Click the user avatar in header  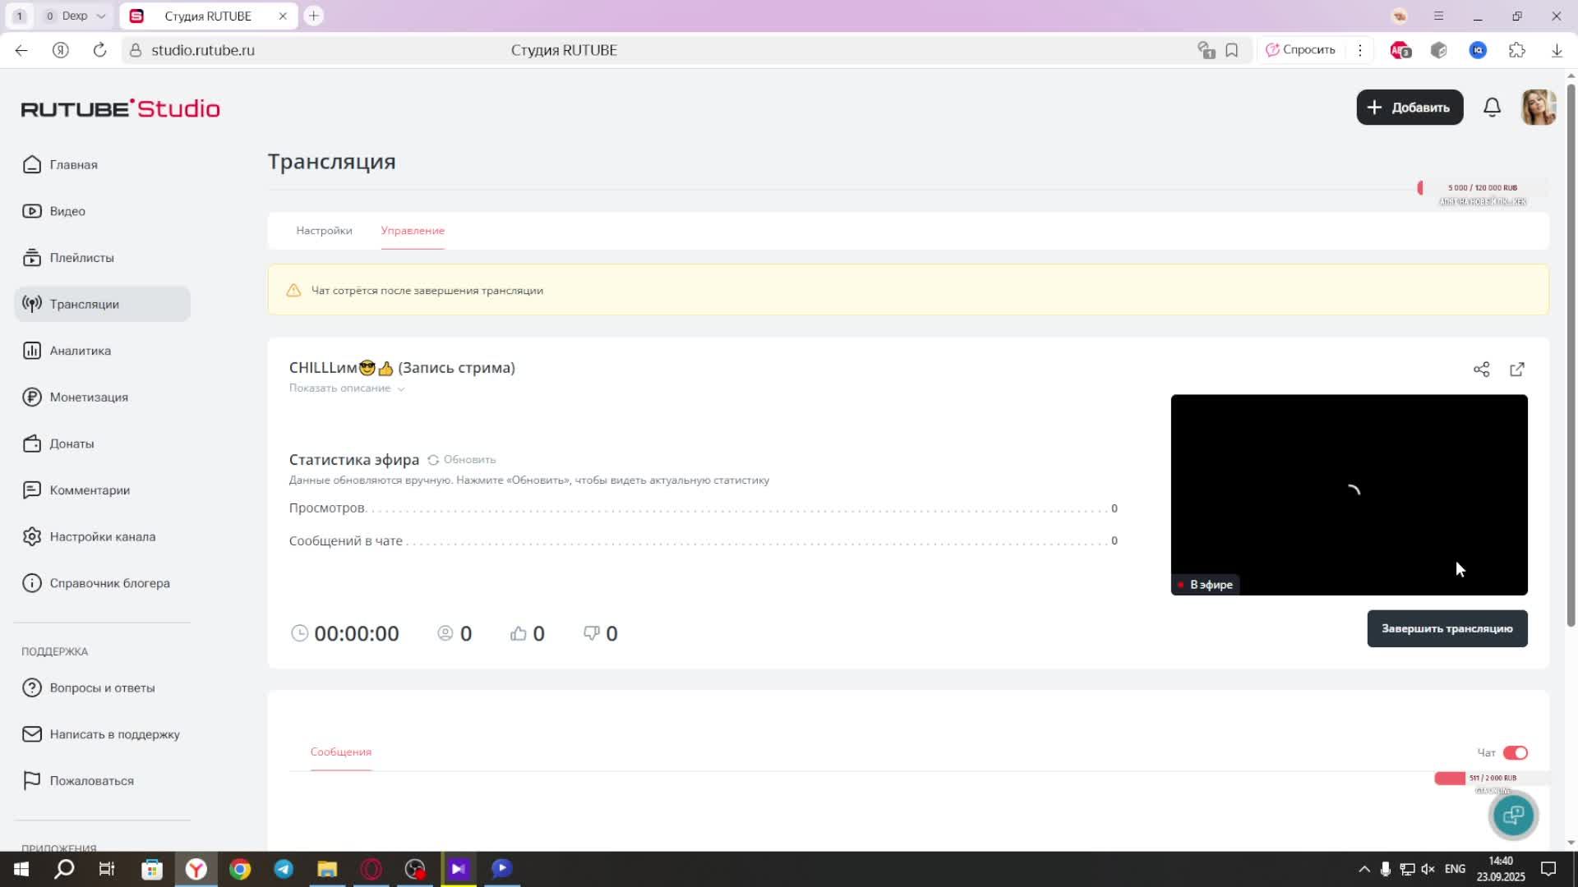(1539, 108)
